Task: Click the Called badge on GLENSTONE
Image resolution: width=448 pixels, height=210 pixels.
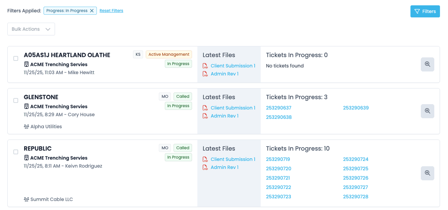Action: pos(183,96)
